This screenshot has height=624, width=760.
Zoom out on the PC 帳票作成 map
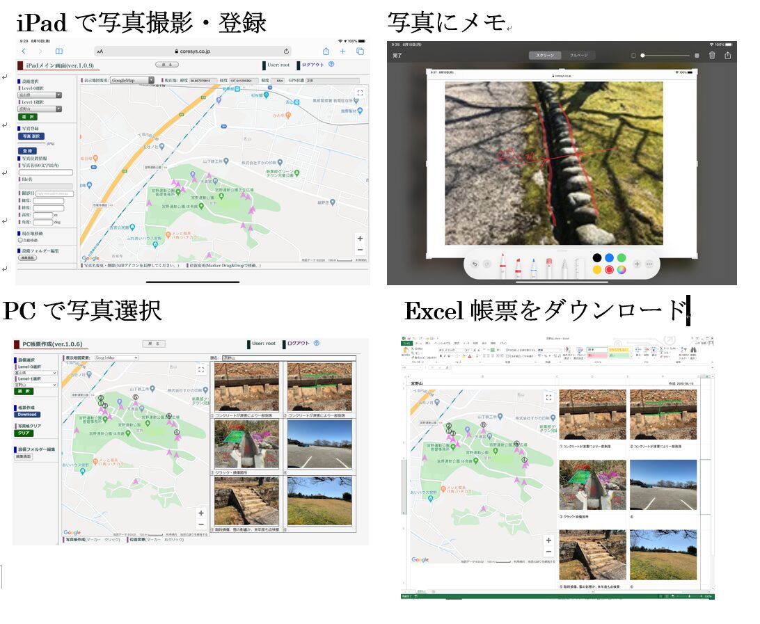tap(201, 525)
